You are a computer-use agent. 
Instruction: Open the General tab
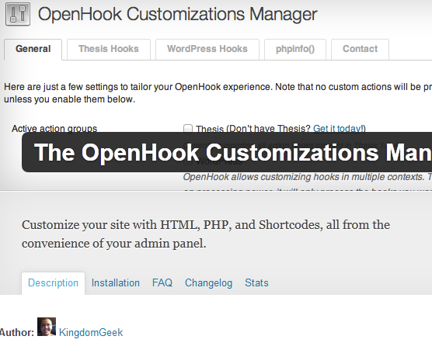click(33, 49)
